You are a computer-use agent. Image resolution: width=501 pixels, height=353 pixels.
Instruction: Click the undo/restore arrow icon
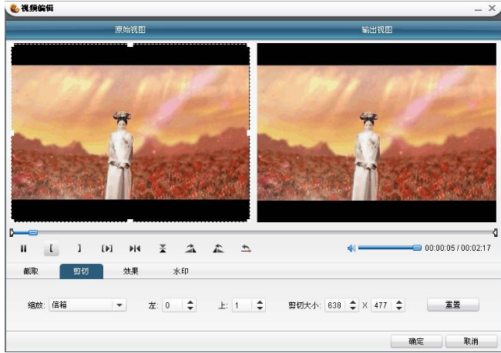[246, 248]
